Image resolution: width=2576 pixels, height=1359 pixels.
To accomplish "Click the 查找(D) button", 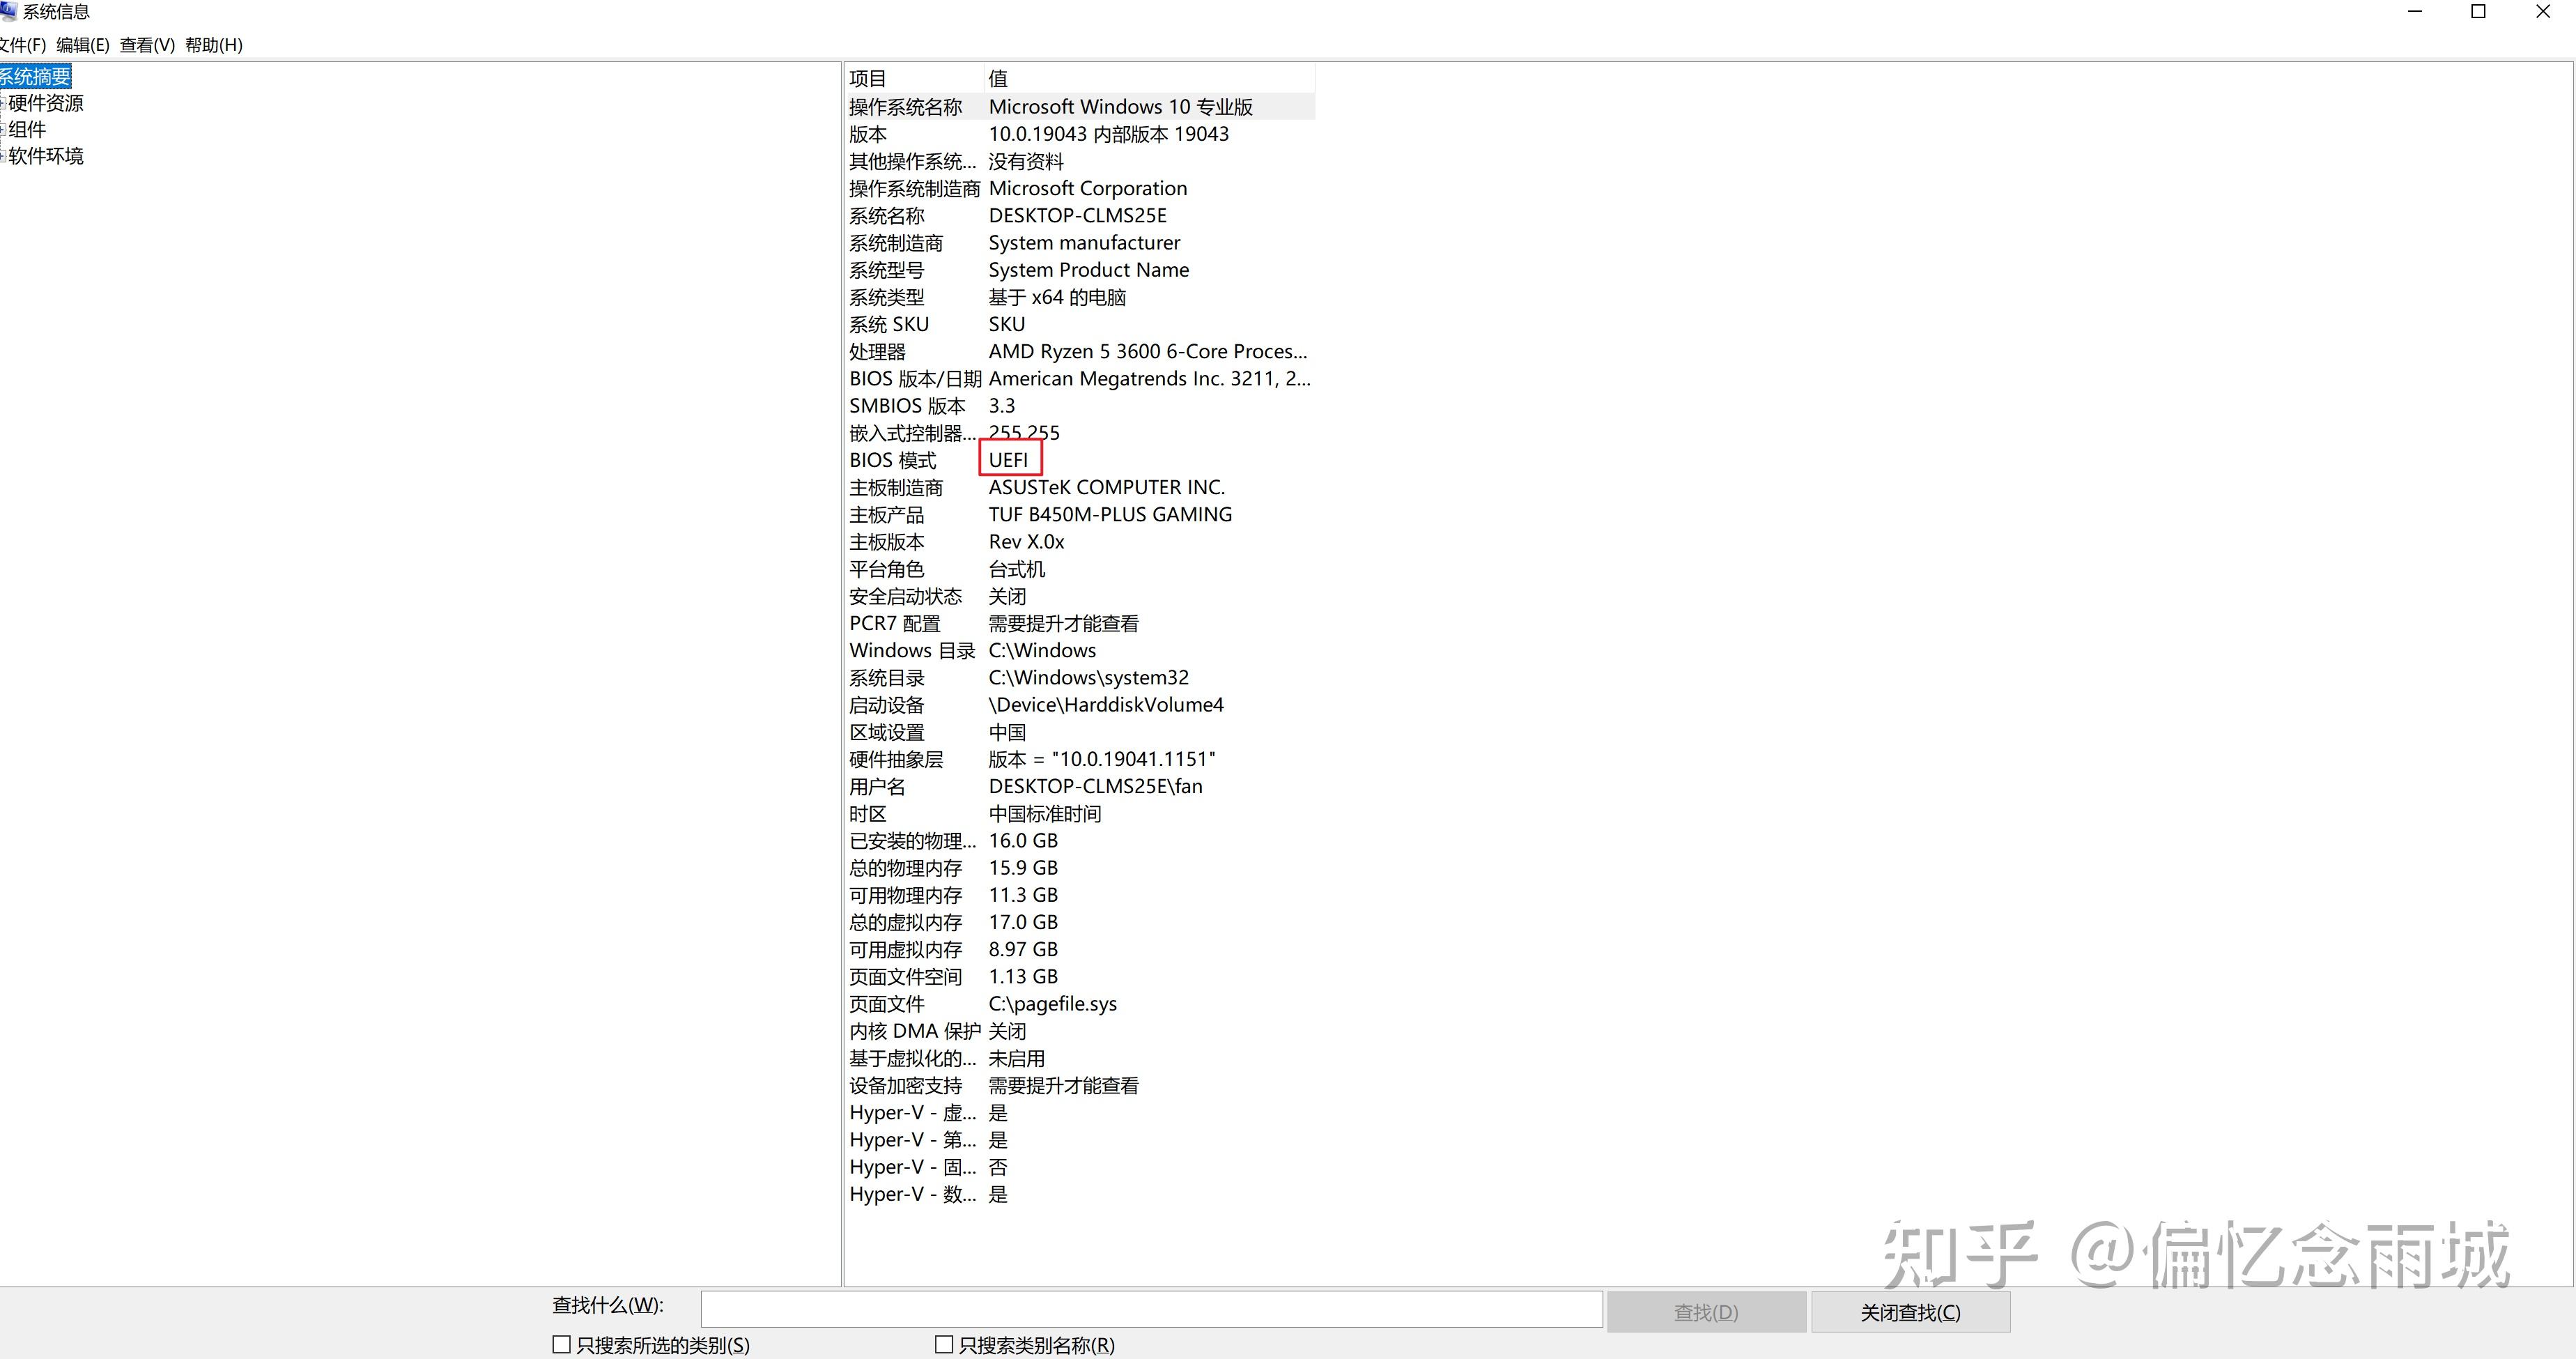I will [1706, 1312].
